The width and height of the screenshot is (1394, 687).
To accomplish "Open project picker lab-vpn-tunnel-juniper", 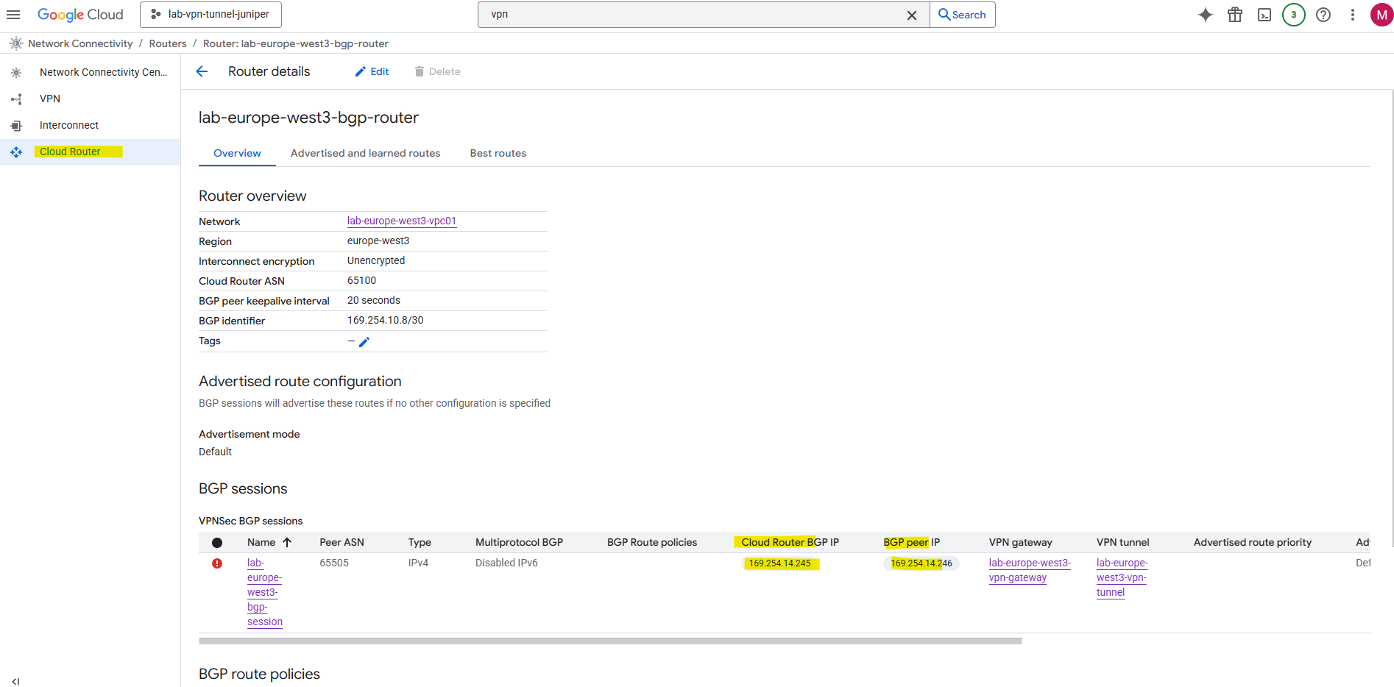I will (210, 15).
